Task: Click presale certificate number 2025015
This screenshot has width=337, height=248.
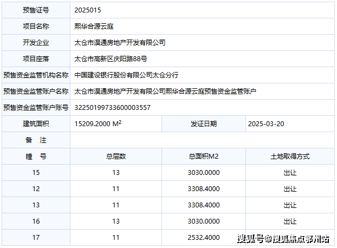Action: tap(87, 10)
